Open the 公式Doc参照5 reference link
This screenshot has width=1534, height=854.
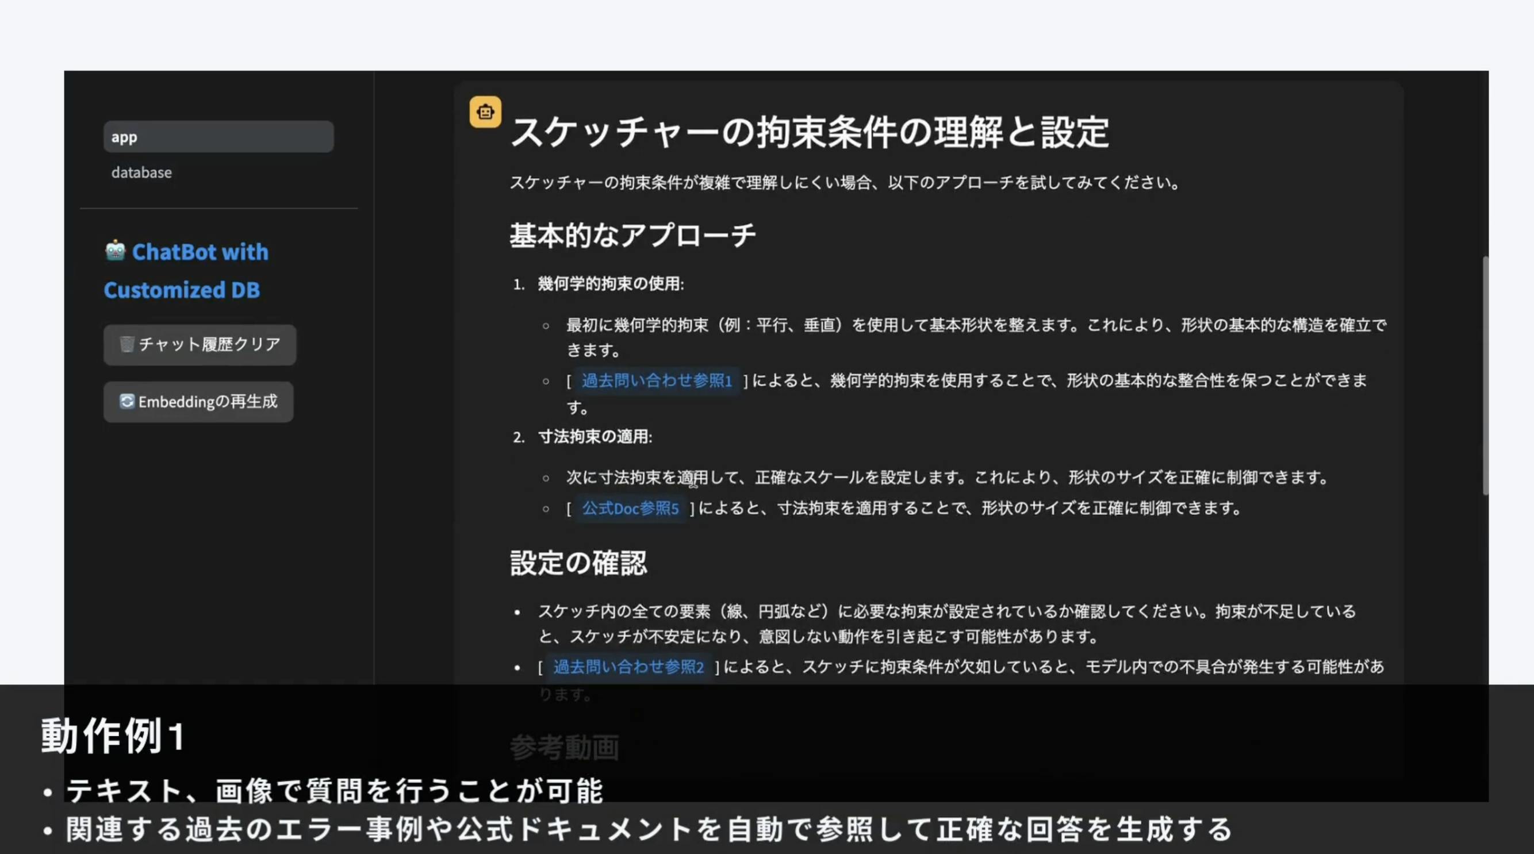[630, 509]
